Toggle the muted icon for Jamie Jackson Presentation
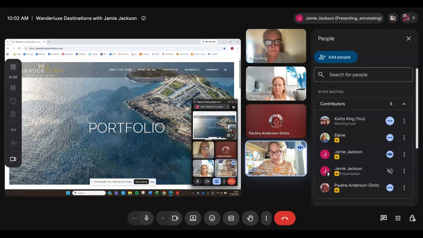This screenshot has width=423, height=238. click(390, 171)
